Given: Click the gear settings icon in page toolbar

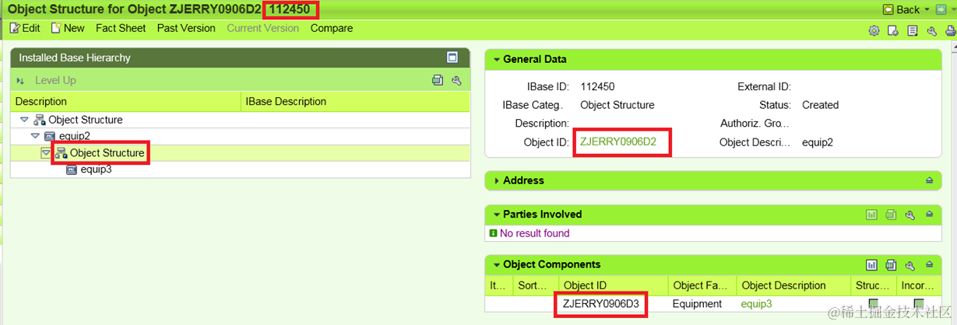Looking at the screenshot, I should (874, 30).
